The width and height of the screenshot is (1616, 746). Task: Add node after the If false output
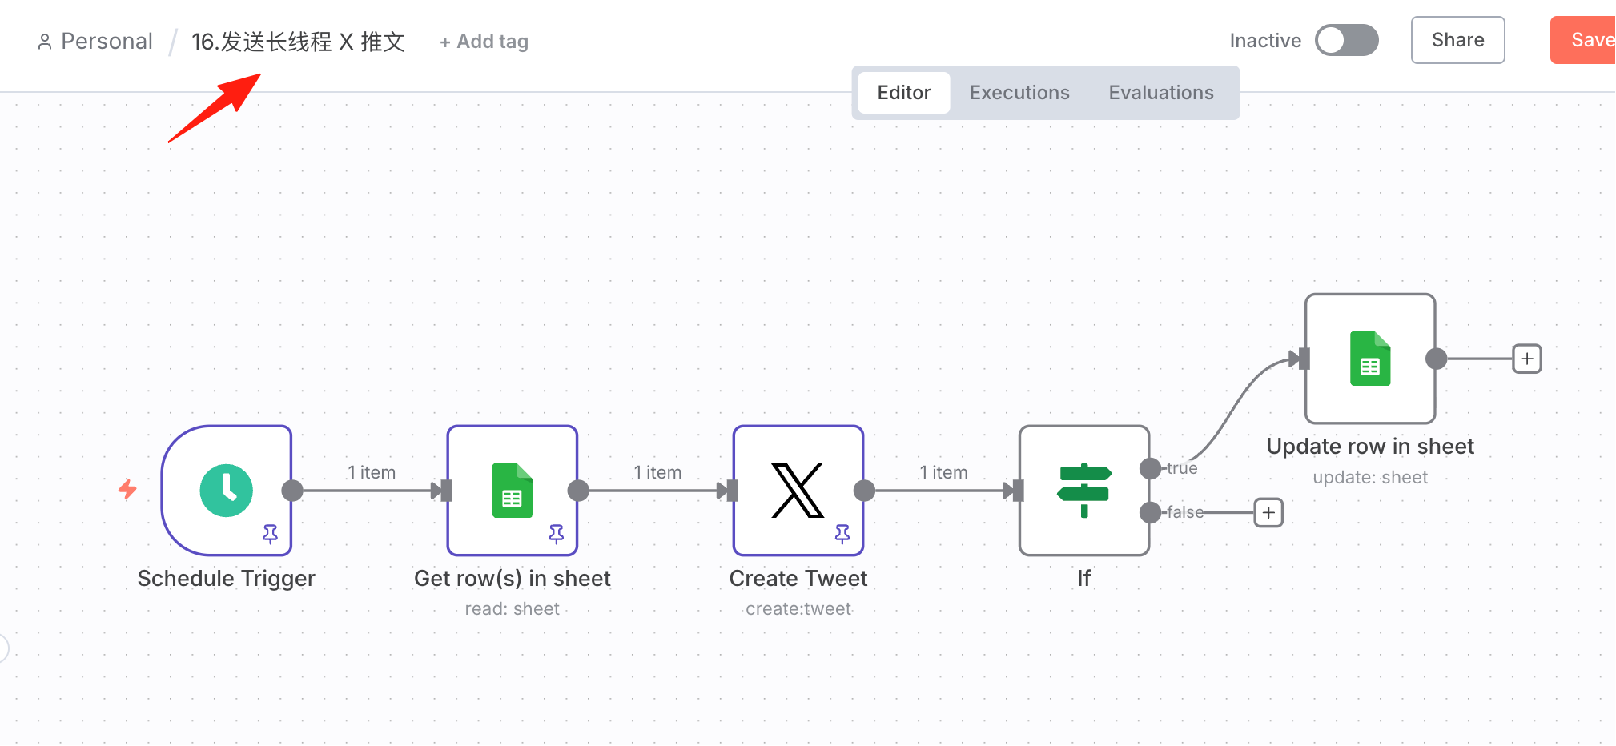pos(1268,512)
